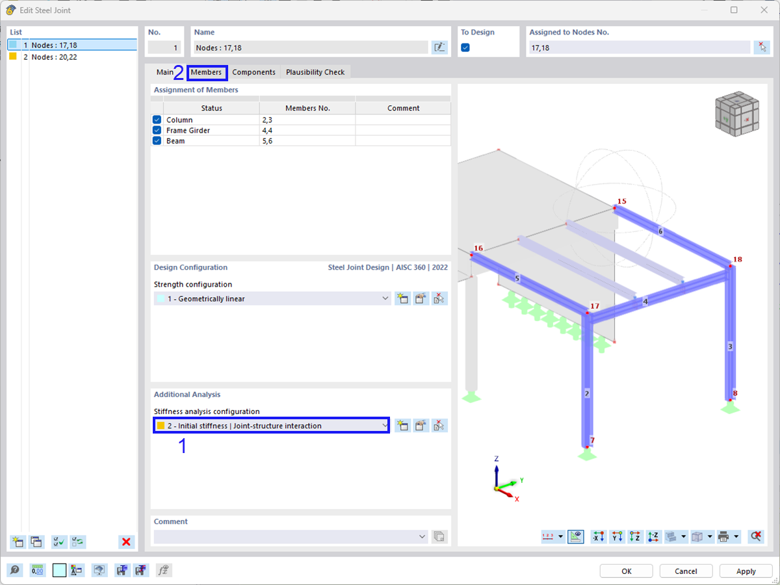Select list item 1 Nodes : 17,18

point(72,45)
